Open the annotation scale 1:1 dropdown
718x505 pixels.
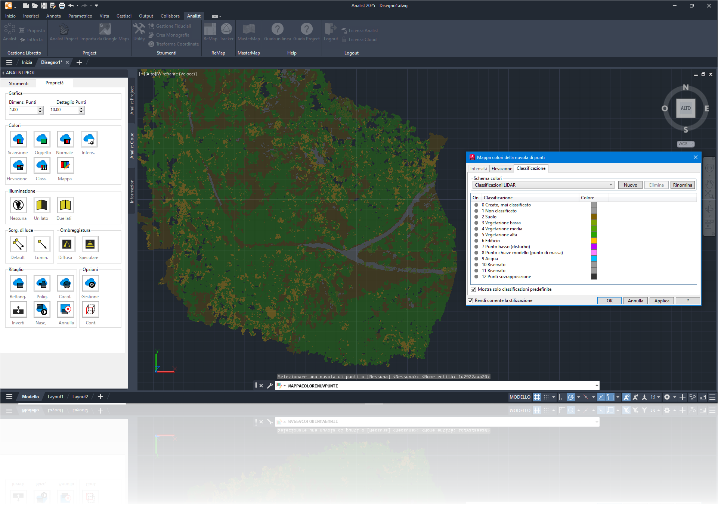[x=656, y=397]
